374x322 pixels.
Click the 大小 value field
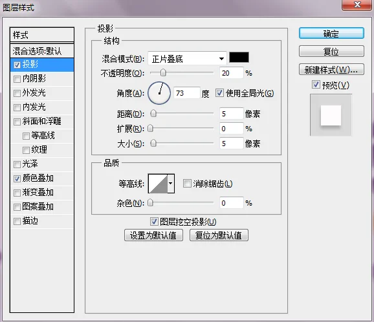click(x=232, y=144)
